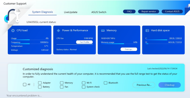This screenshot has width=190, height=98.
Task: Click the Memory module icon
Action: tap(103, 31)
